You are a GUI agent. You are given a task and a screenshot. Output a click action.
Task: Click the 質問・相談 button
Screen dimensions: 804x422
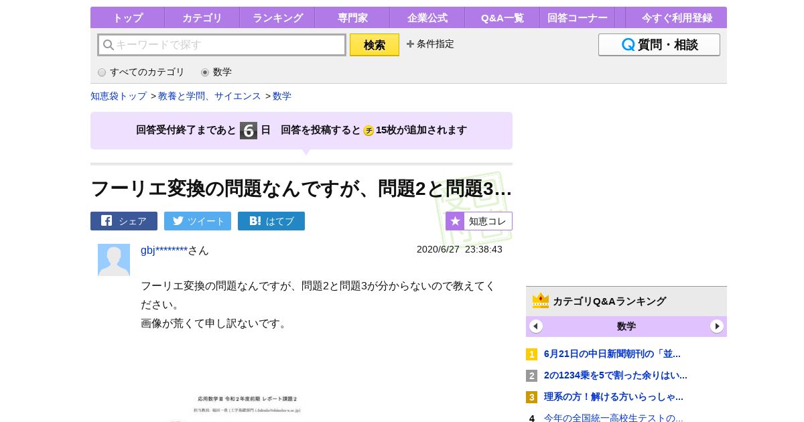(659, 45)
